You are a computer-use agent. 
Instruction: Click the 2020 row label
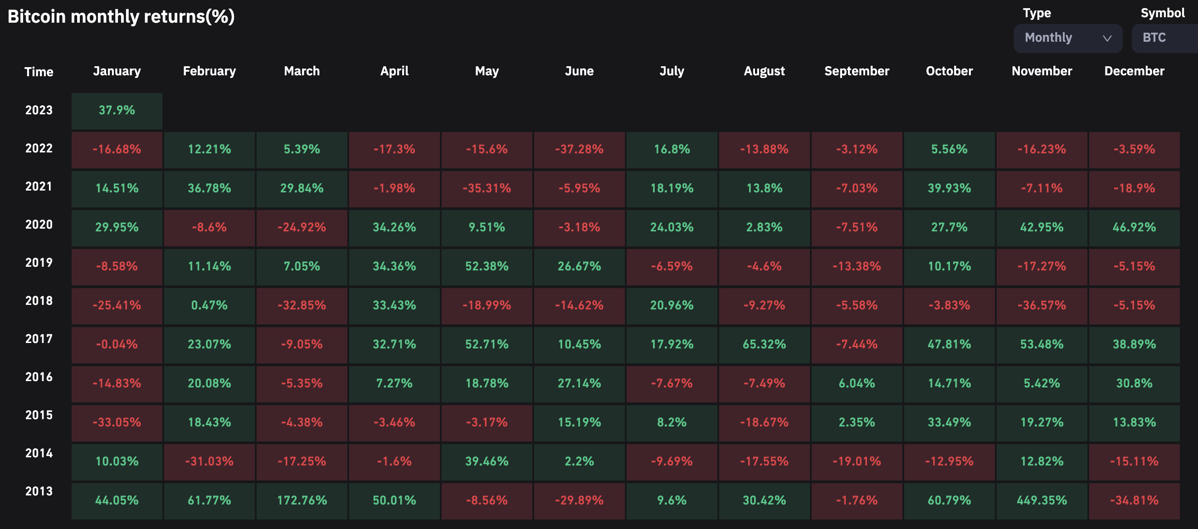39,225
